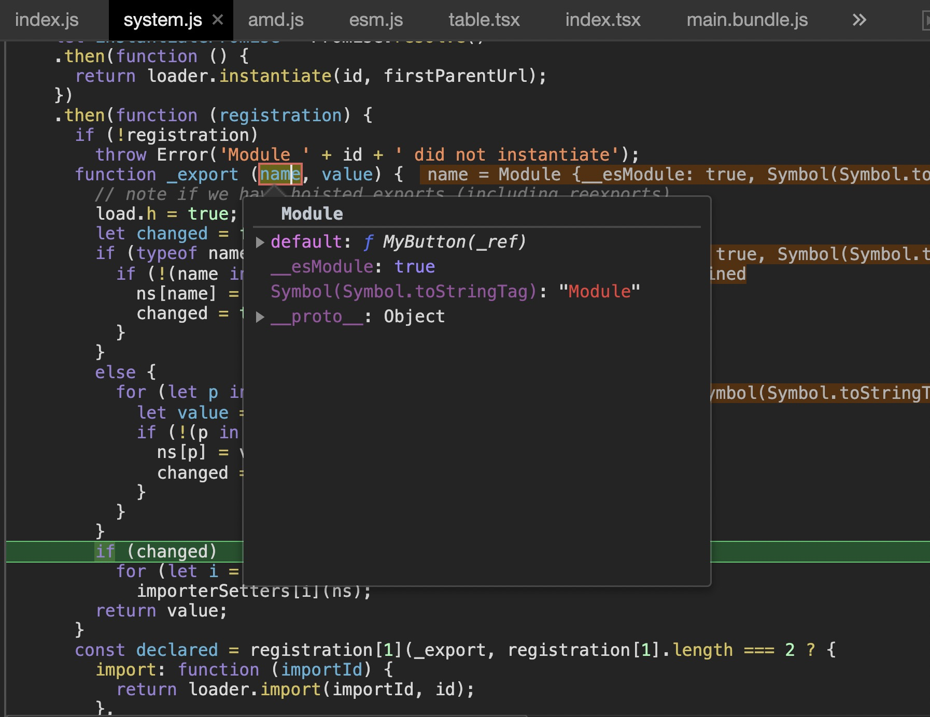This screenshot has height=717, width=930.
Task: Switch to the index.js tab
Action: [47, 20]
